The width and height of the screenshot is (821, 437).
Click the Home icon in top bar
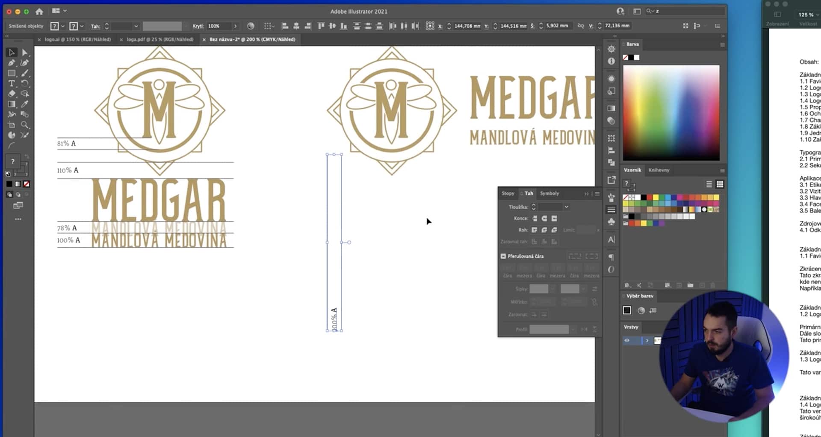tap(39, 12)
